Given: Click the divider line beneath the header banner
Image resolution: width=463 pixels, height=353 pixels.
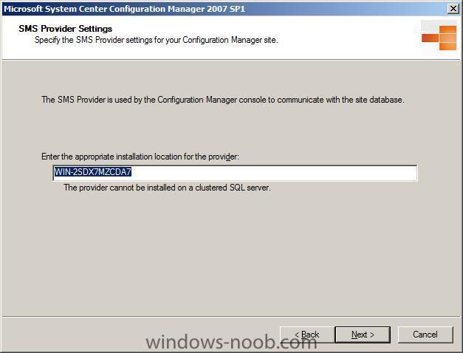Looking at the screenshot, I should point(232,60).
